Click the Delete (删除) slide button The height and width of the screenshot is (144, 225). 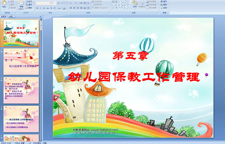point(29,8)
